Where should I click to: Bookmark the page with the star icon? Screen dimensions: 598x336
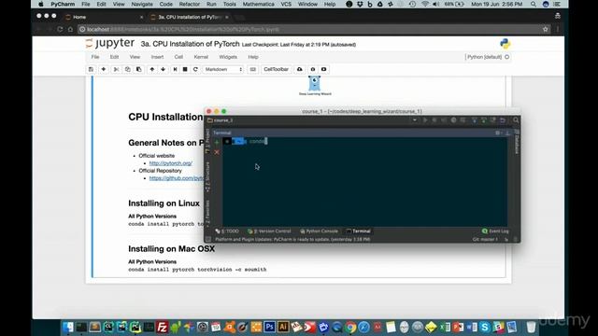pos(545,29)
